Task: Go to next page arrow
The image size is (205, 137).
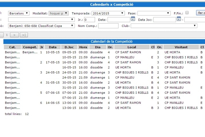Action: coord(14,35)
